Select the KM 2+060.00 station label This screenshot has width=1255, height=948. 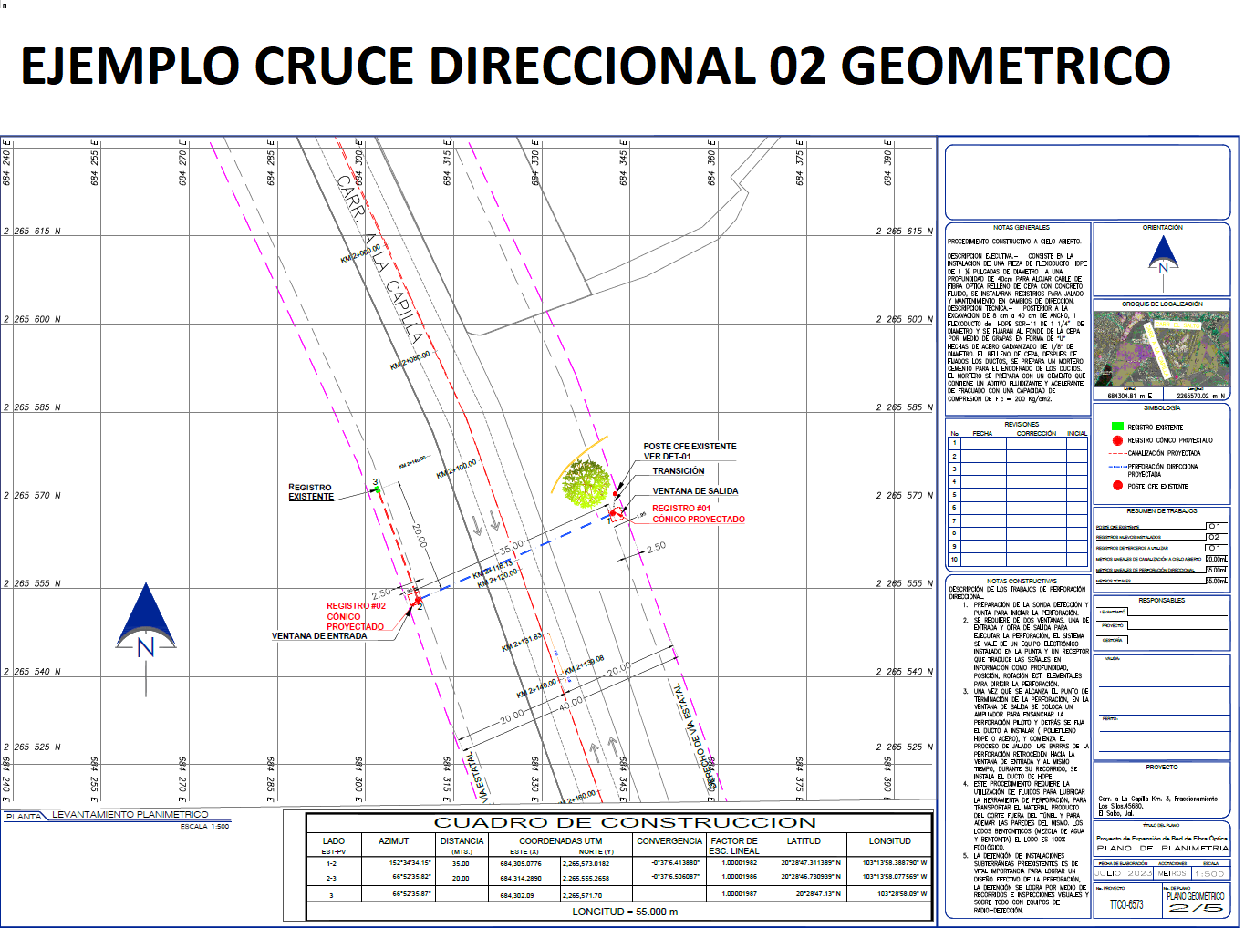pyautogui.click(x=361, y=254)
